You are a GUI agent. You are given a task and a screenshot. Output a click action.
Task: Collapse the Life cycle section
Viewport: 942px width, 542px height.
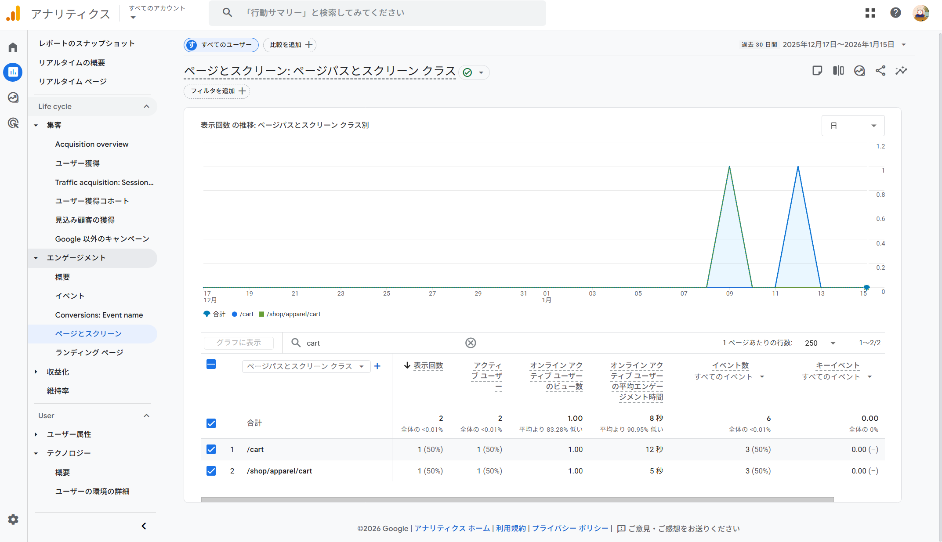(146, 106)
